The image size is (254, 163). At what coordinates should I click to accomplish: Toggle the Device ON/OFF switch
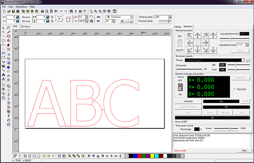[x=180, y=87]
